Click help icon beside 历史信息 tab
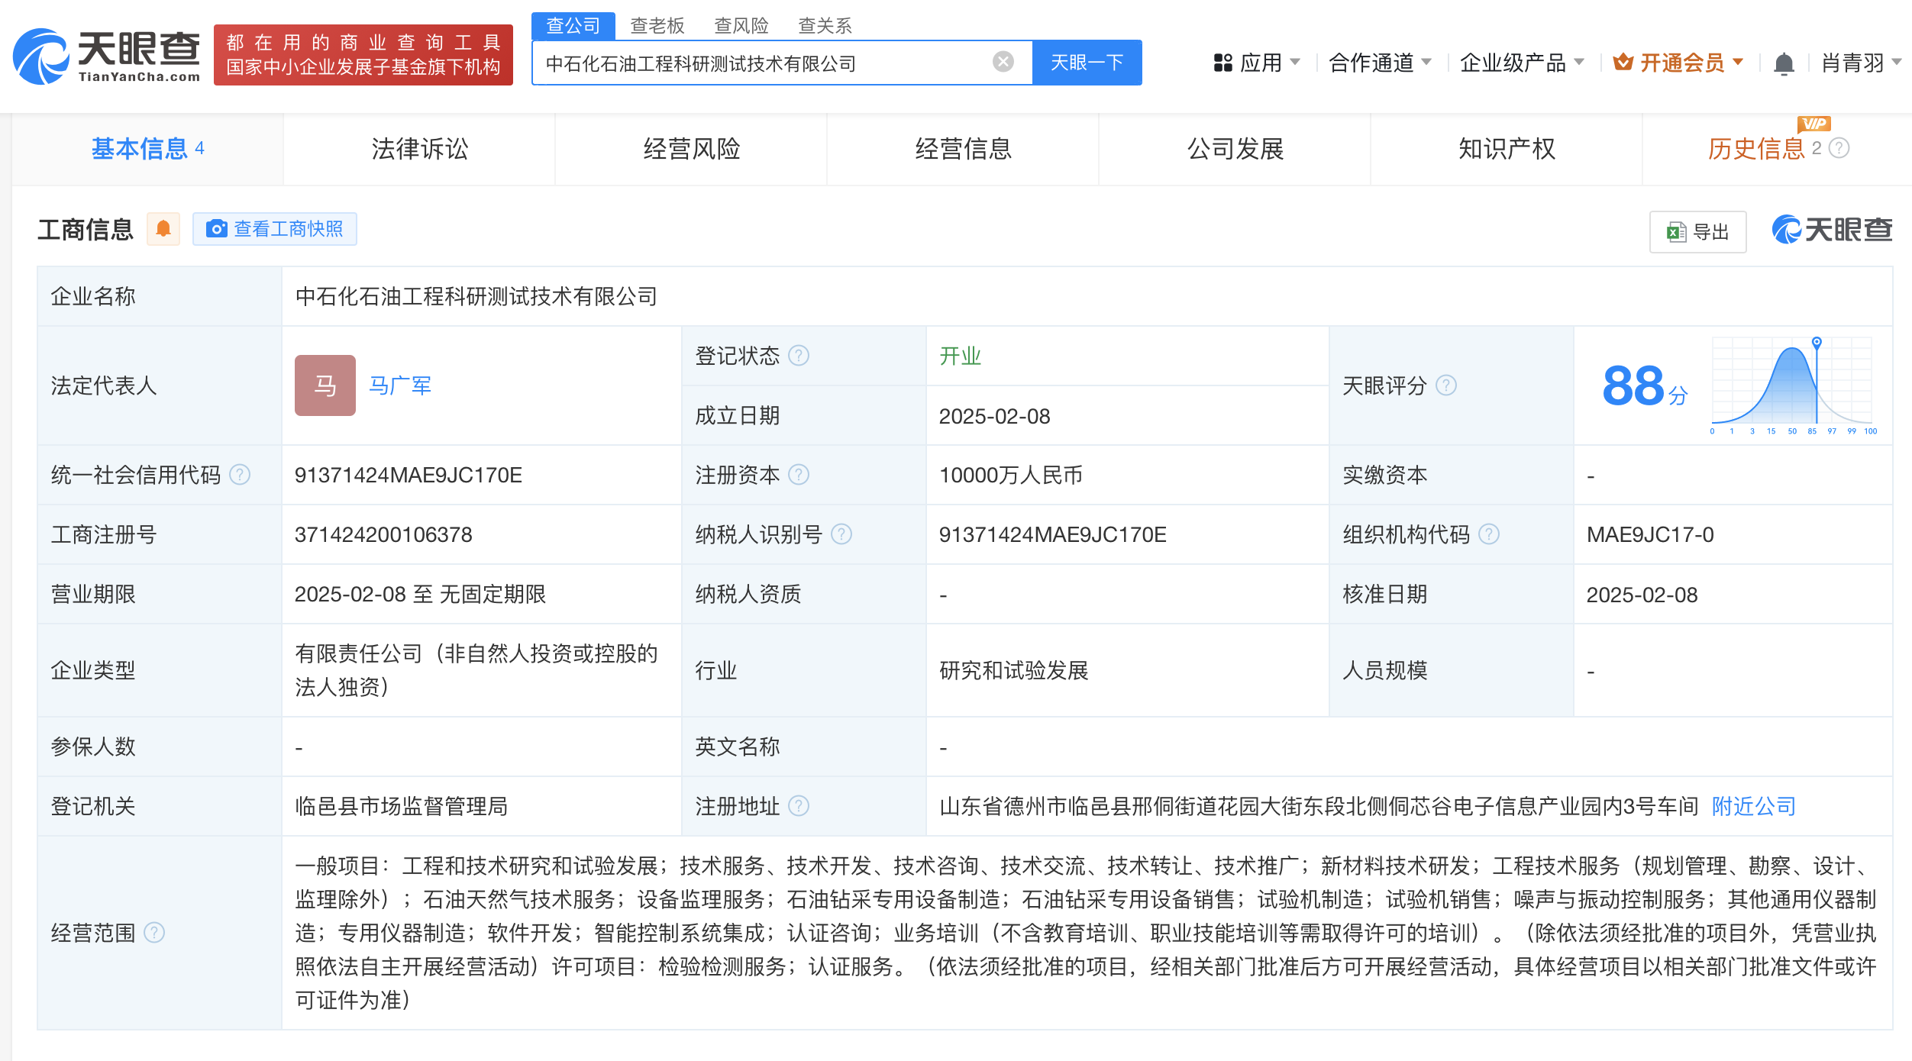 click(x=1840, y=148)
